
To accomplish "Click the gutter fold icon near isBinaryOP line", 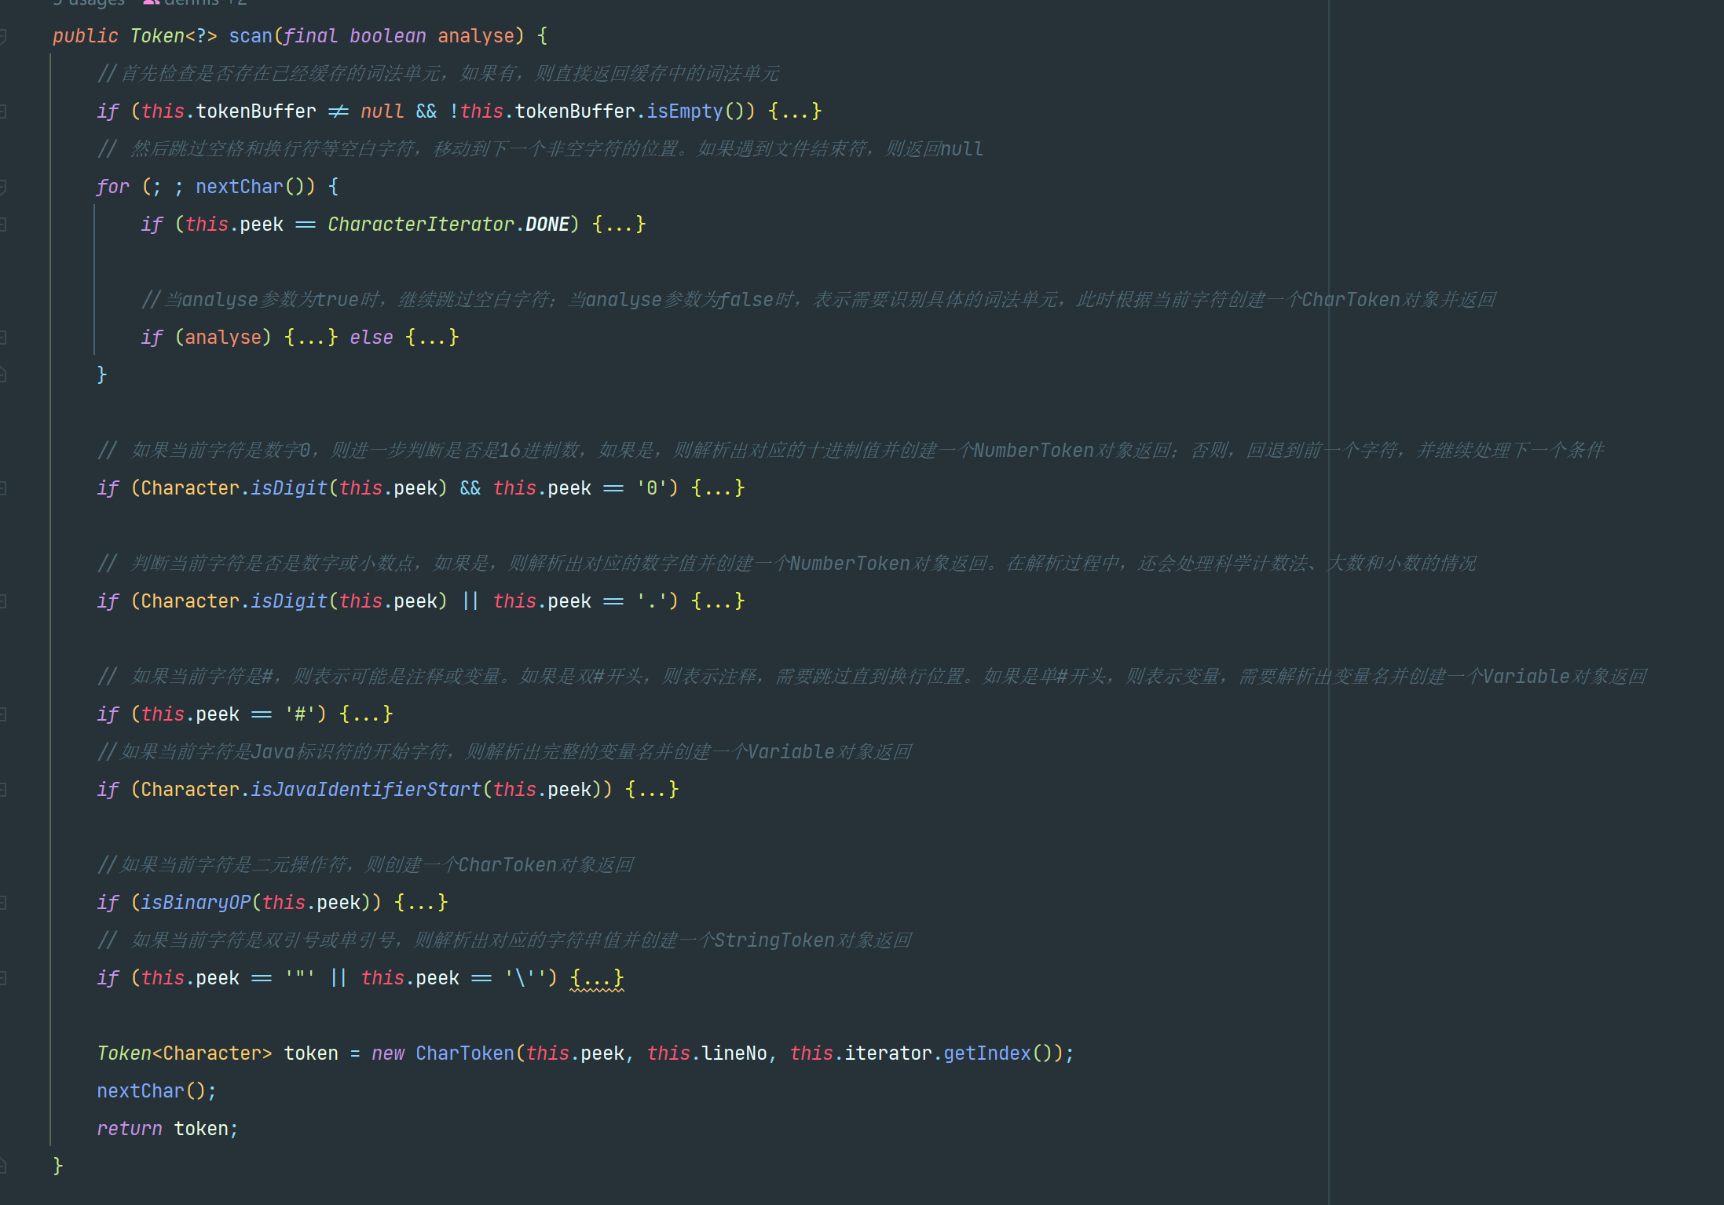I will (4, 902).
